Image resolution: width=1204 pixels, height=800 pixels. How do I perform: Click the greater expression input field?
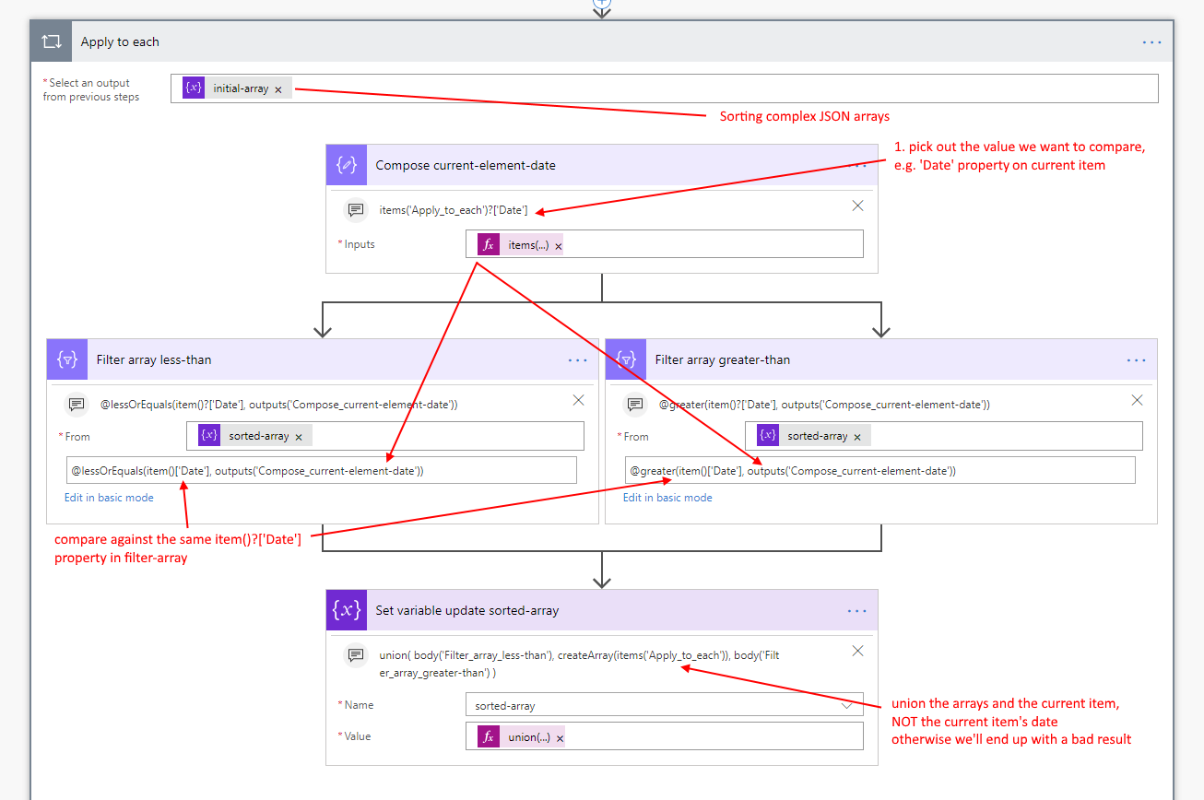pyautogui.click(x=879, y=471)
